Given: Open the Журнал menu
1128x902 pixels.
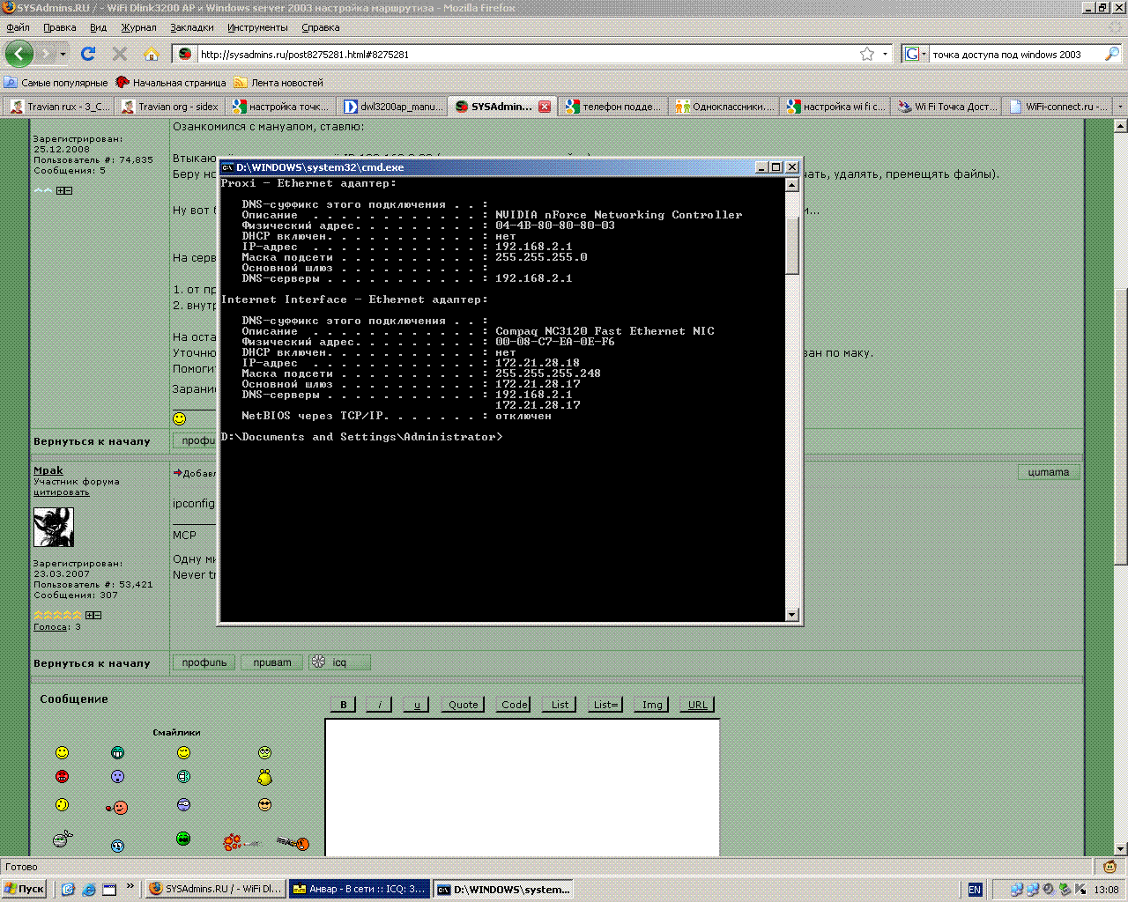Looking at the screenshot, I should (138, 27).
